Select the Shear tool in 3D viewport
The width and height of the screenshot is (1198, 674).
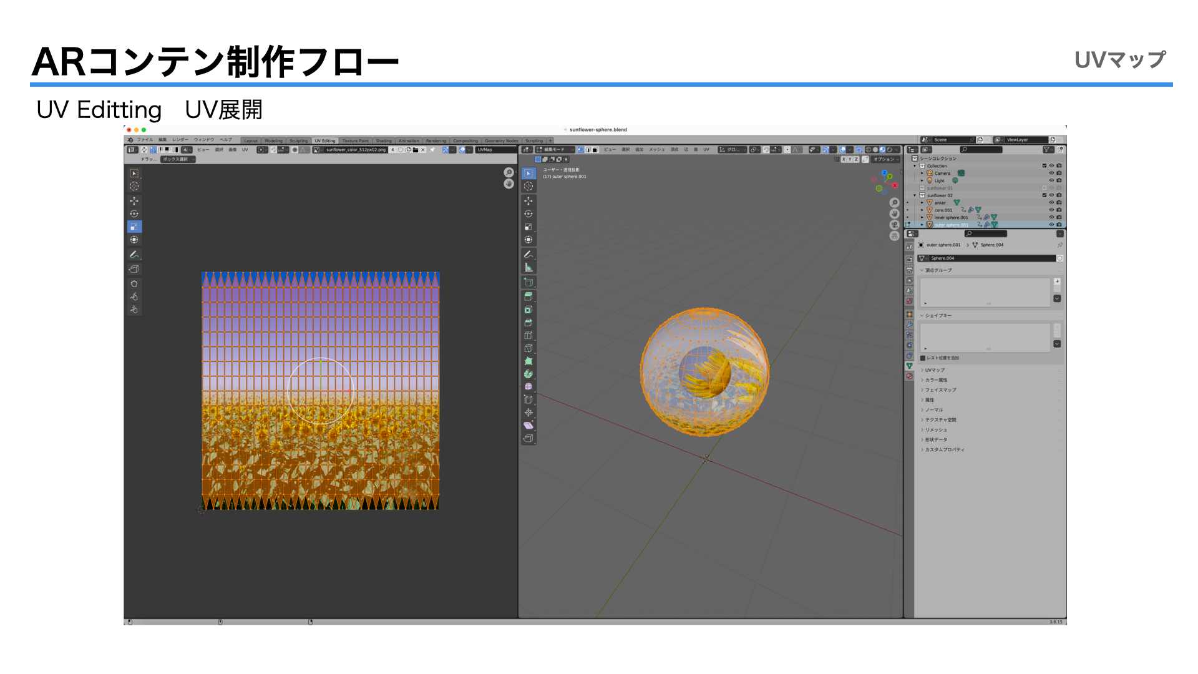(x=528, y=426)
